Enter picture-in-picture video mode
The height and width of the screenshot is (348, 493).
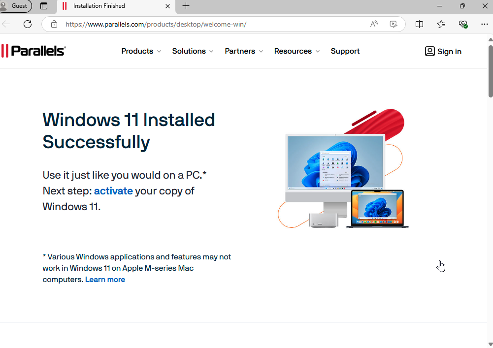393,24
